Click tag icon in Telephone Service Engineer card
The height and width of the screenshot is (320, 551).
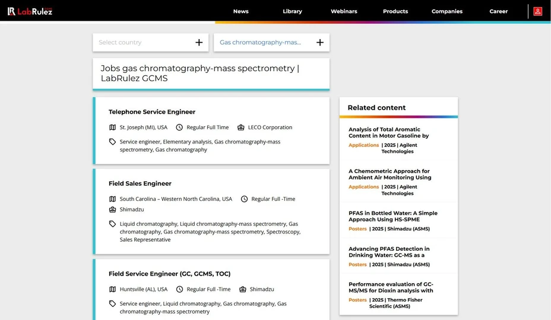click(x=112, y=142)
